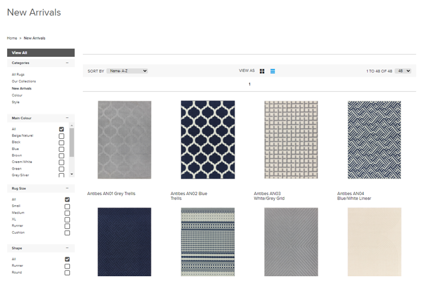Open the All Rugs category
426x297 pixels.
(x=18, y=75)
